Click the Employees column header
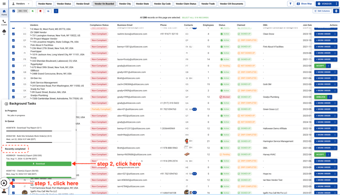Screen dimensions: 340x195 click(x=208, y=25)
